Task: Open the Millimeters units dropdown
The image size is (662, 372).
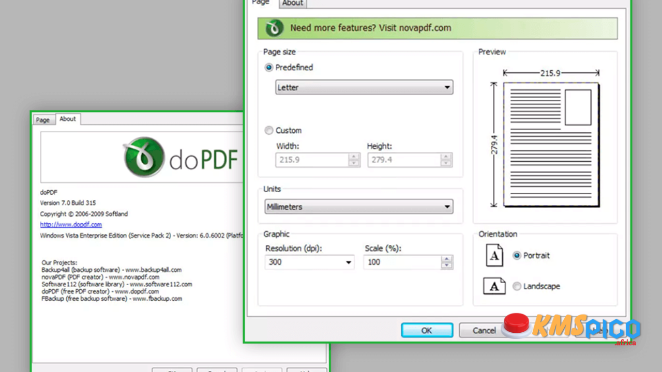Action: [x=359, y=207]
